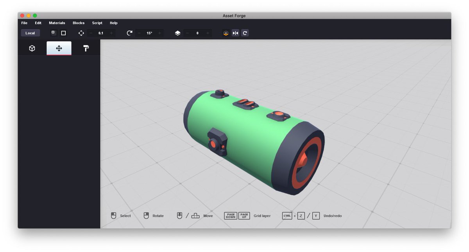Click the 15° rotation snap value
Image resolution: width=469 pixels, height=252 pixels.
click(x=149, y=33)
